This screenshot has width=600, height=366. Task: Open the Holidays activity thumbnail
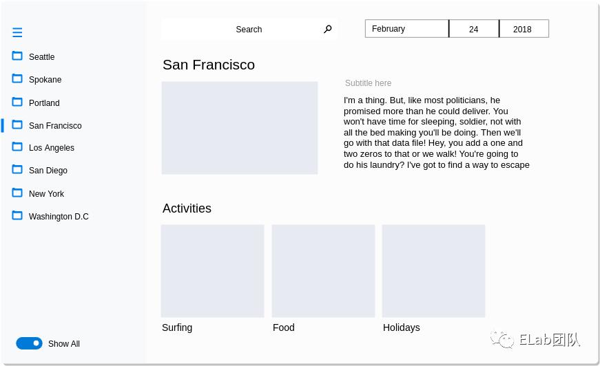pyautogui.click(x=433, y=271)
